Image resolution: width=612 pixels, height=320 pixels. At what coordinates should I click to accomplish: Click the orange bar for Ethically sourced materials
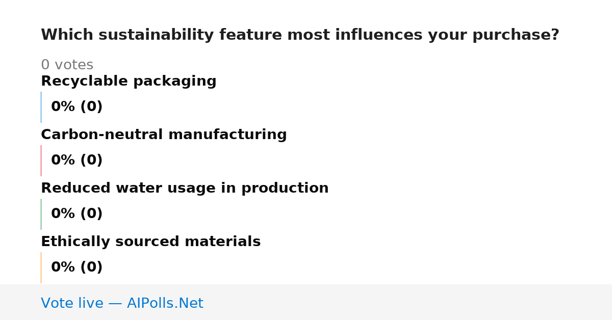[x=41, y=268]
